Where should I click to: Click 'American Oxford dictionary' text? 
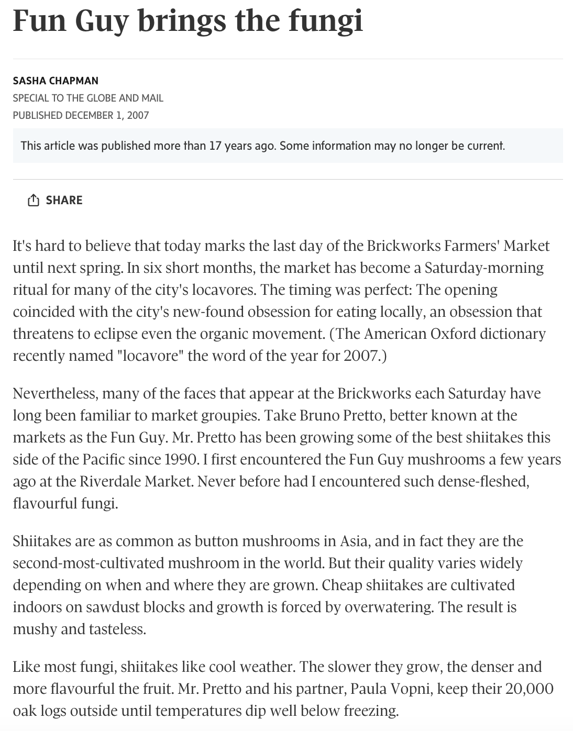[454, 334]
